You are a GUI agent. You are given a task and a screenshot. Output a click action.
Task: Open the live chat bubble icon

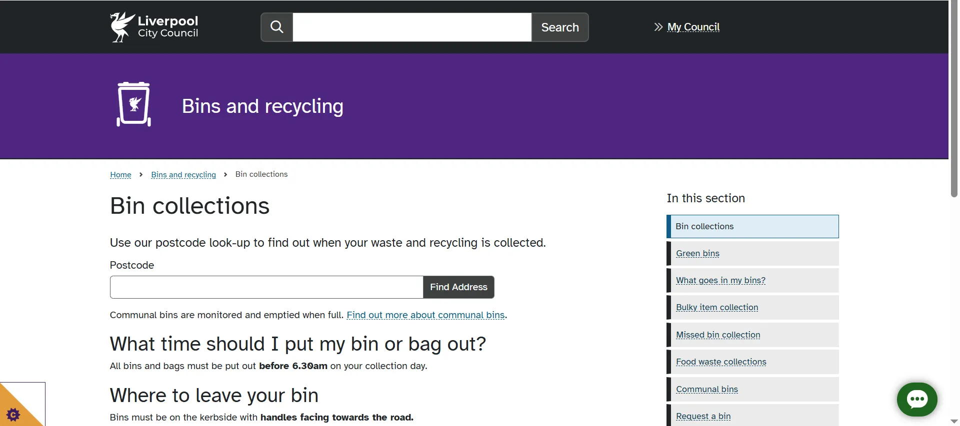pyautogui.click(x=917, y=399)
